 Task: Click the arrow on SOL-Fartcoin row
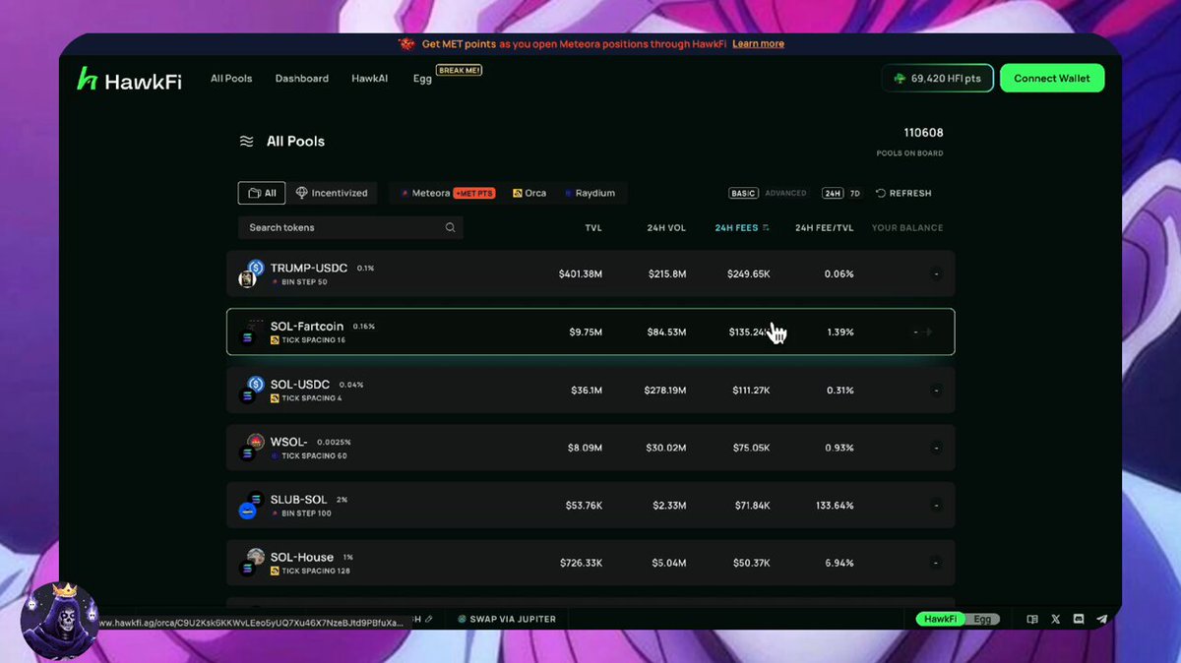pyautogui.click(x=928, y=332)
